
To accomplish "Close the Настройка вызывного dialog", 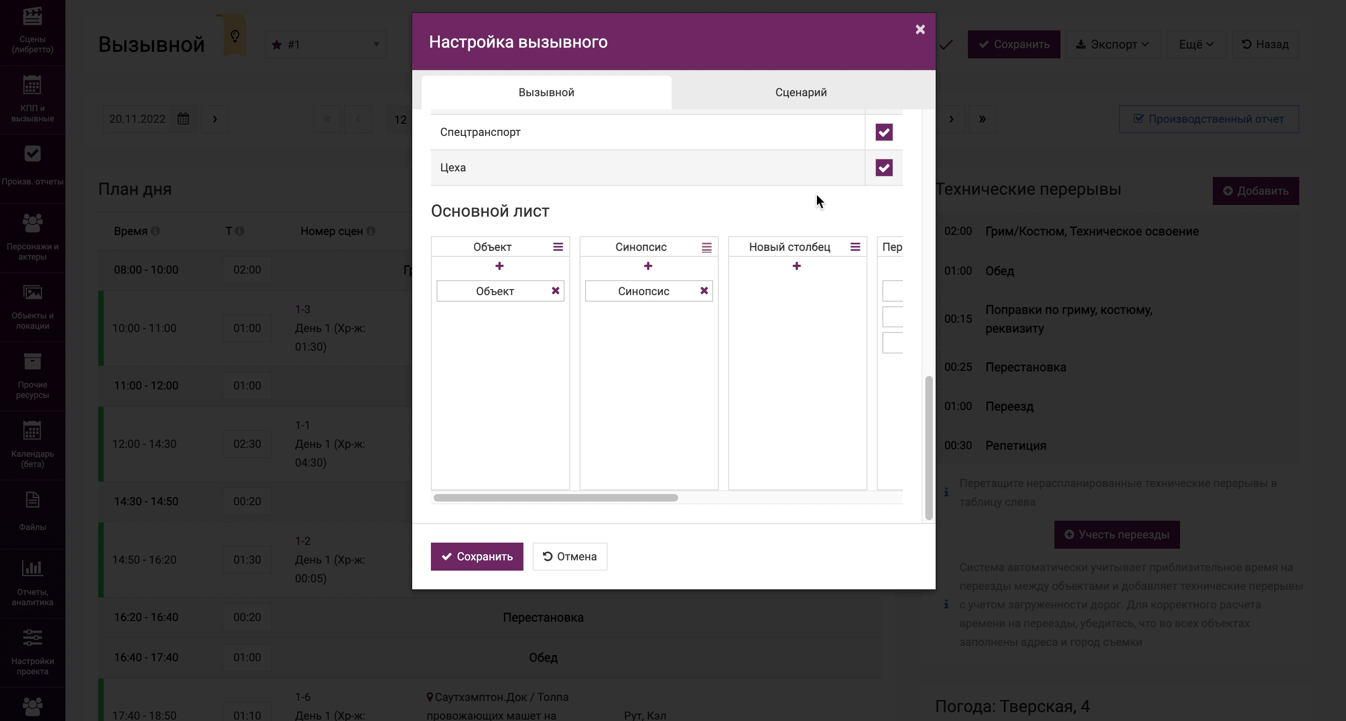I will pyautogui.click(x=920, y=30).
